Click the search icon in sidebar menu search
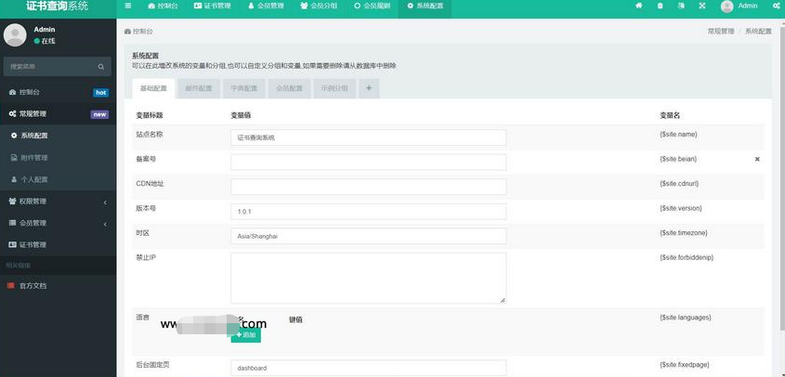 tap(102, 67)
